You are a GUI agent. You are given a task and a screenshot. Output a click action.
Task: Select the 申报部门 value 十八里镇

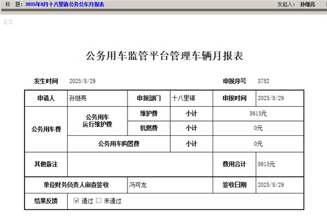pos(183,98)
